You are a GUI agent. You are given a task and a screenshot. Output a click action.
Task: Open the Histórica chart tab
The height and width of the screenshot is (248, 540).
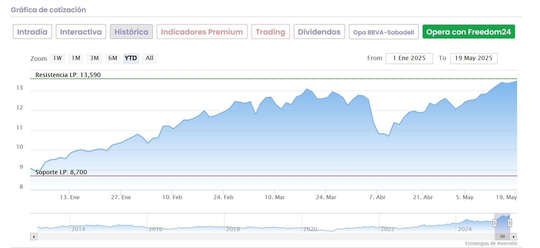131,32
